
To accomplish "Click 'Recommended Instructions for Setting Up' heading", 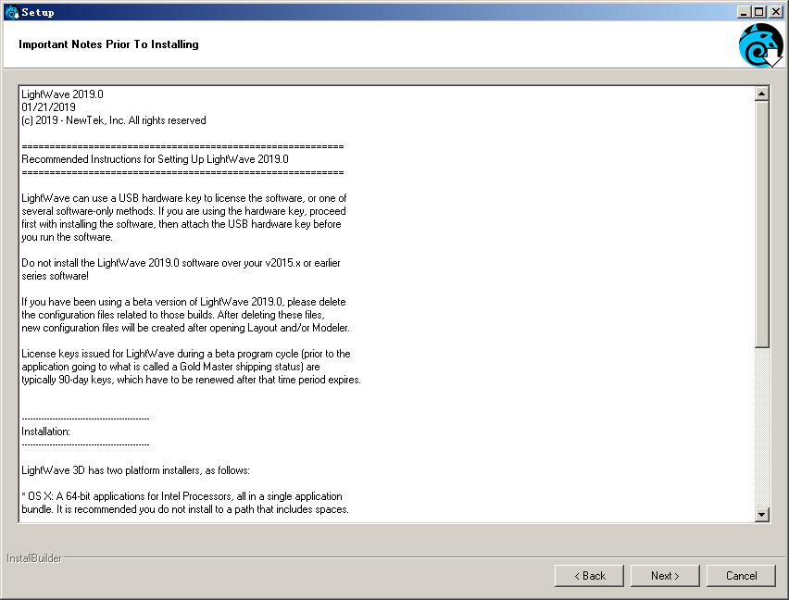I will click(x=155, y=159).
